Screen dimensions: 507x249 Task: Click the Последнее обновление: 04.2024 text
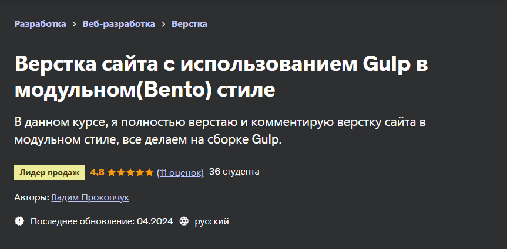(102, 221)
